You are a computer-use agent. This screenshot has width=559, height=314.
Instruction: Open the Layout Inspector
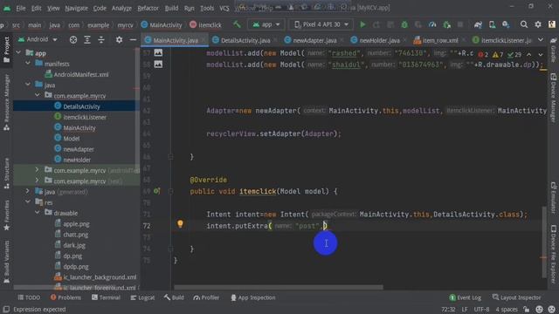pos(516,297)
